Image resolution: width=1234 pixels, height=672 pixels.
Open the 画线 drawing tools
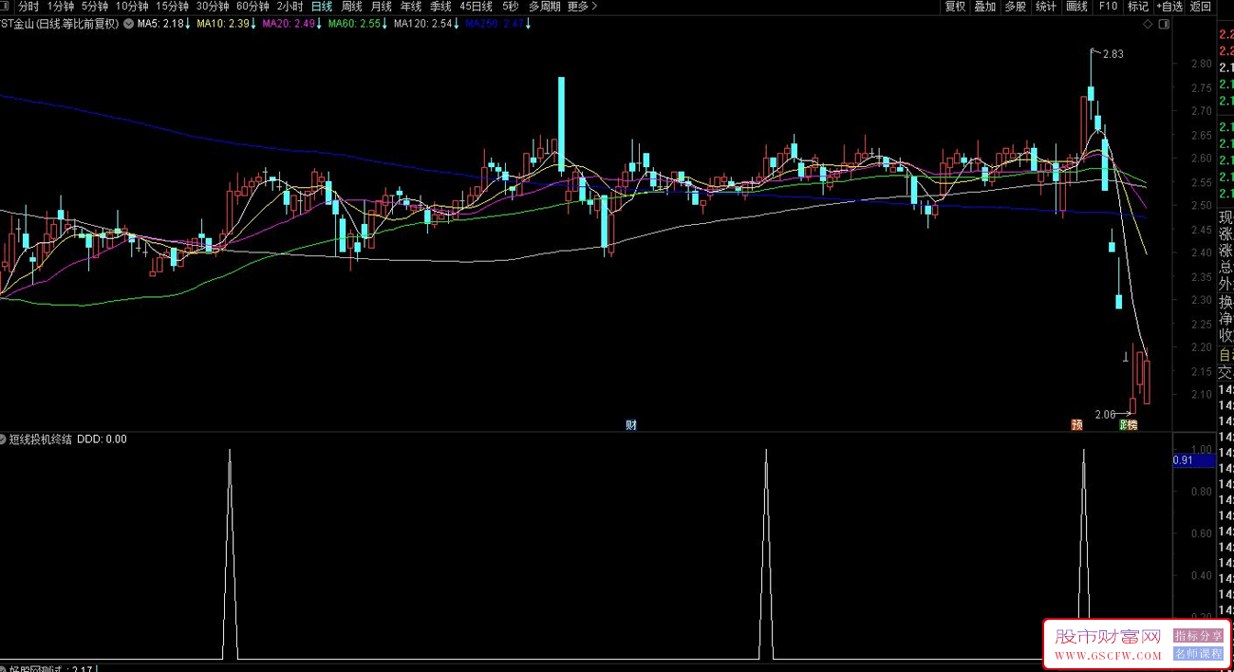pyautogui.click(x=1076, y=7)
